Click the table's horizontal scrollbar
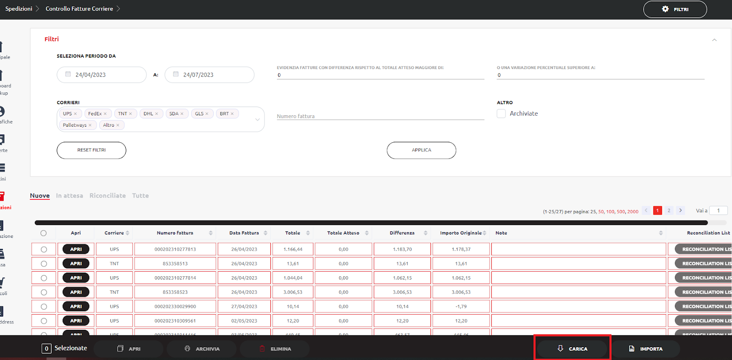 [x=371, y=223]
